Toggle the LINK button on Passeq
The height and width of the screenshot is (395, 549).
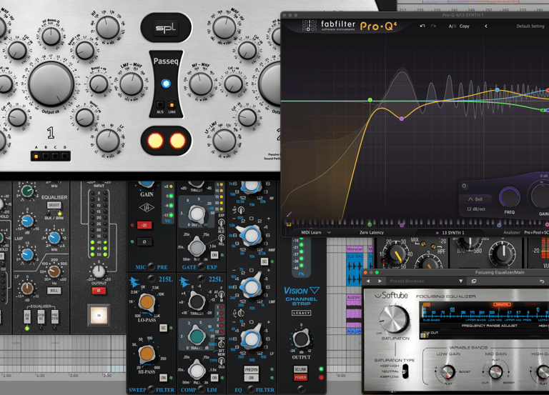pos(172,104)
